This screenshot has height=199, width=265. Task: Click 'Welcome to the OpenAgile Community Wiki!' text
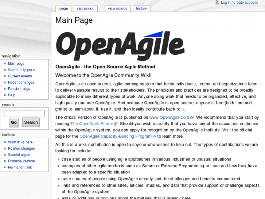(x=104, y=75)
